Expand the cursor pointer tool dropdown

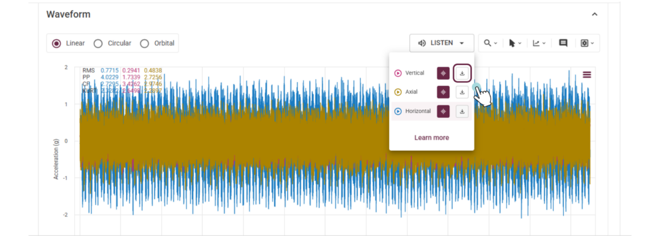pyautogui.click(x=515, y=43)
